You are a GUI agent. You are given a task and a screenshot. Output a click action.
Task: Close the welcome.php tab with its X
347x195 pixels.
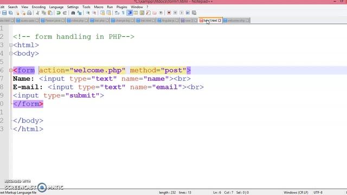click(x=247, y=21)
